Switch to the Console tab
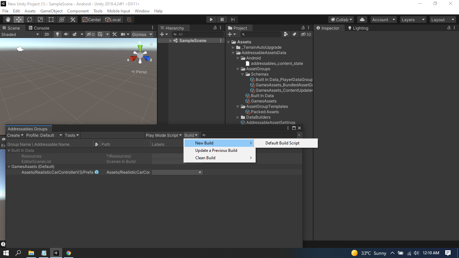Image resolution: width=459 pixels, height=258 pixels. tap(39, 28)
